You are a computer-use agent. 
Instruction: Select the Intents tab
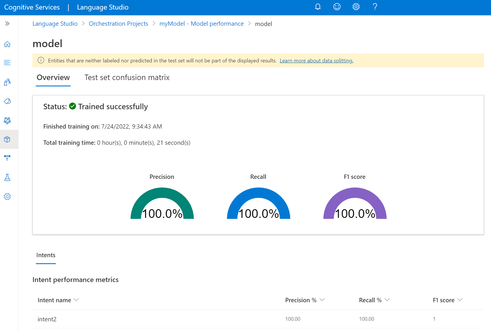46,255
